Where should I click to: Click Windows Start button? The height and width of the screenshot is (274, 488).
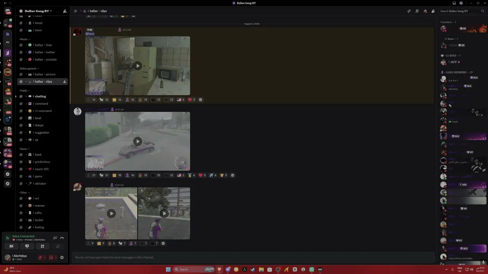click(168, 269)
